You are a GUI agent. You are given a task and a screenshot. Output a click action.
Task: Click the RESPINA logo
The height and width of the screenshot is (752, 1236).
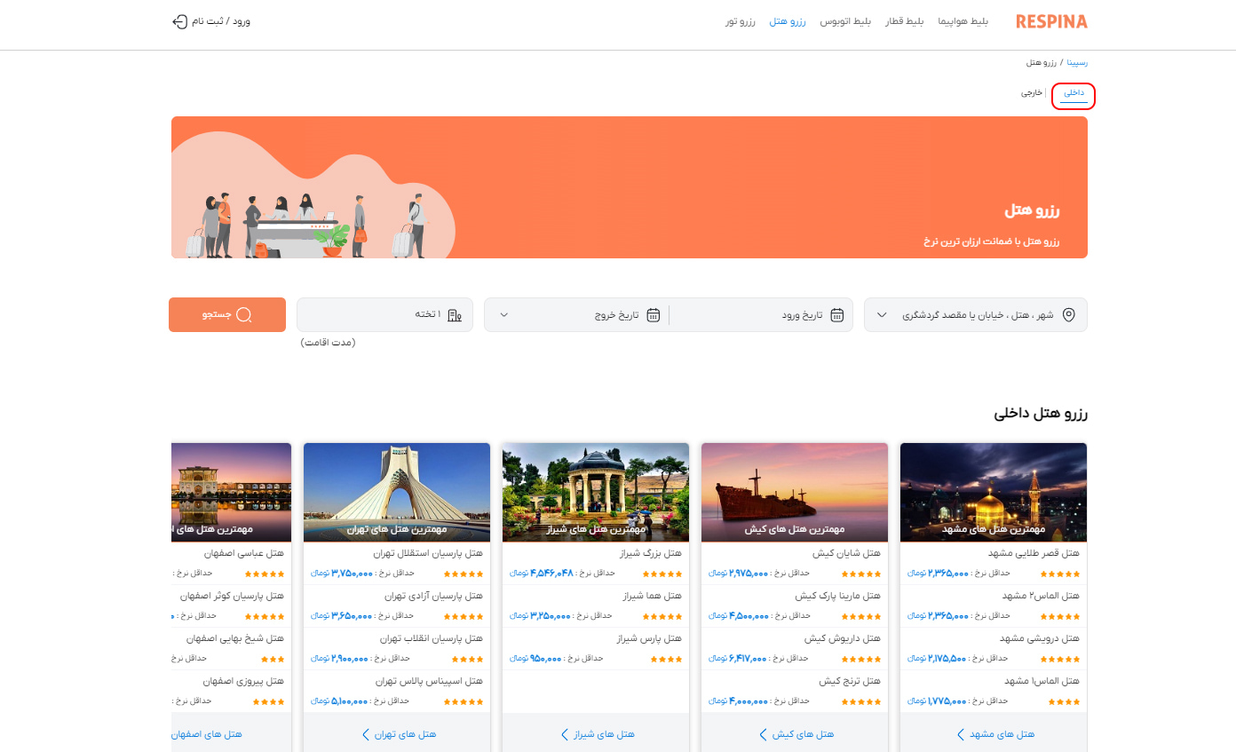[x=1051, y=21]
